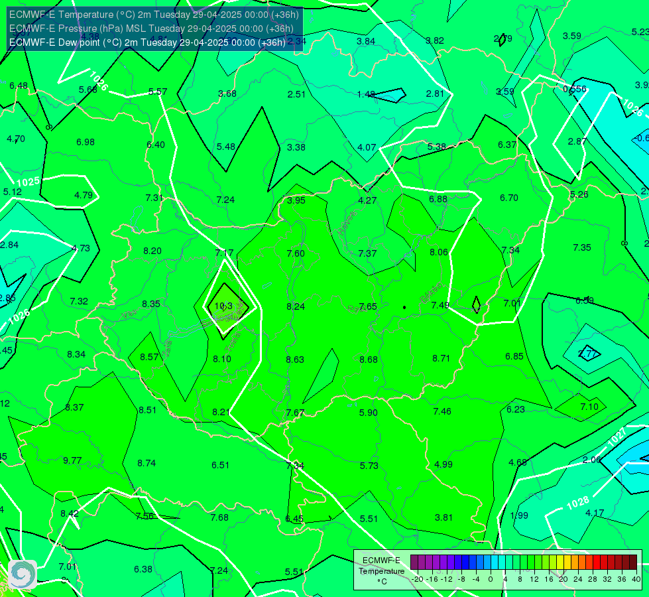Click the 3.95 temperature value
This screenshot has width=649, height=597.
pos(296,200)
